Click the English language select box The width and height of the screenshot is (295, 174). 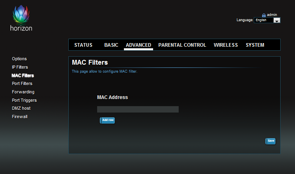[x=267, y=20]
